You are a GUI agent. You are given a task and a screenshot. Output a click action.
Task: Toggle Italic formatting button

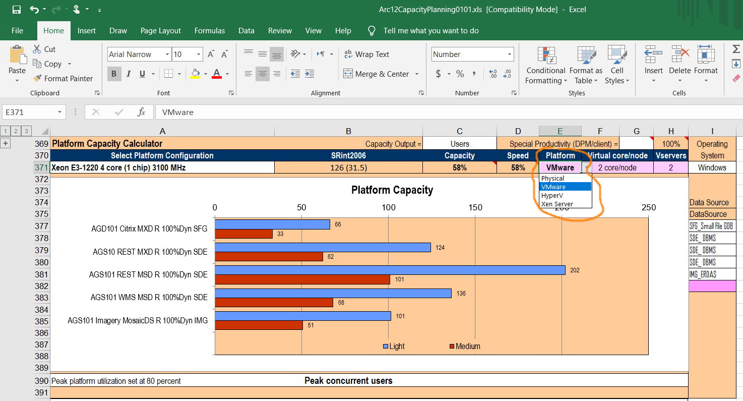click(x=129, y=74)
